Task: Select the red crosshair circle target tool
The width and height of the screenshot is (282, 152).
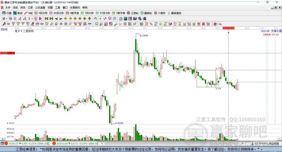Action: (56, 24)
